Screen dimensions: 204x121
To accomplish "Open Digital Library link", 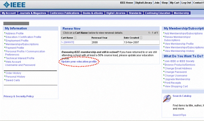I will click(x=143, y=3).
